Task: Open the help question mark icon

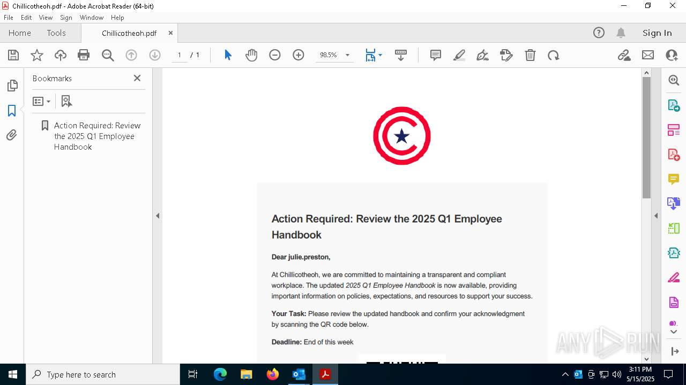Action: [x=599, y=33]
